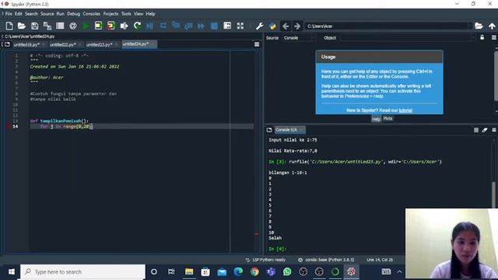
Task: Open the Projects menu
Action: (110, 14)
